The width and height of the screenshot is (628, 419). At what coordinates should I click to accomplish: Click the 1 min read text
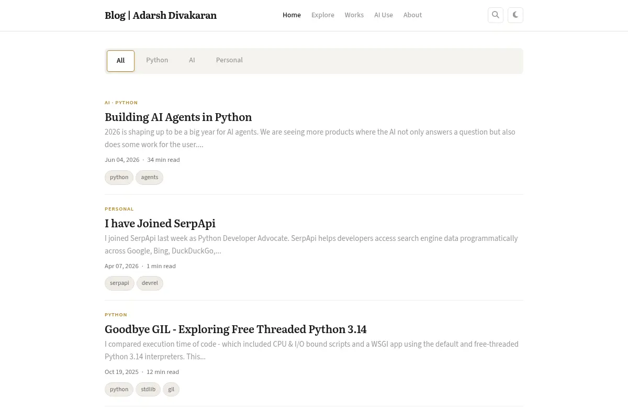161,266
